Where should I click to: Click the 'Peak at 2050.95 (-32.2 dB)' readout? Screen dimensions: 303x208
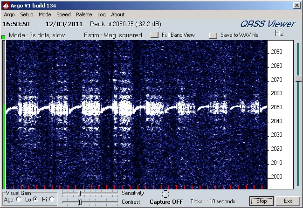[125, 24]
